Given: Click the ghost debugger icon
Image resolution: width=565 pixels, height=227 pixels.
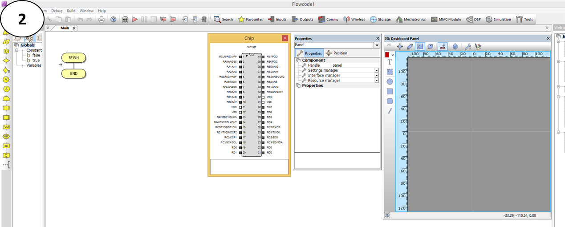Looking at the screenshot, I should pos(125,20).
